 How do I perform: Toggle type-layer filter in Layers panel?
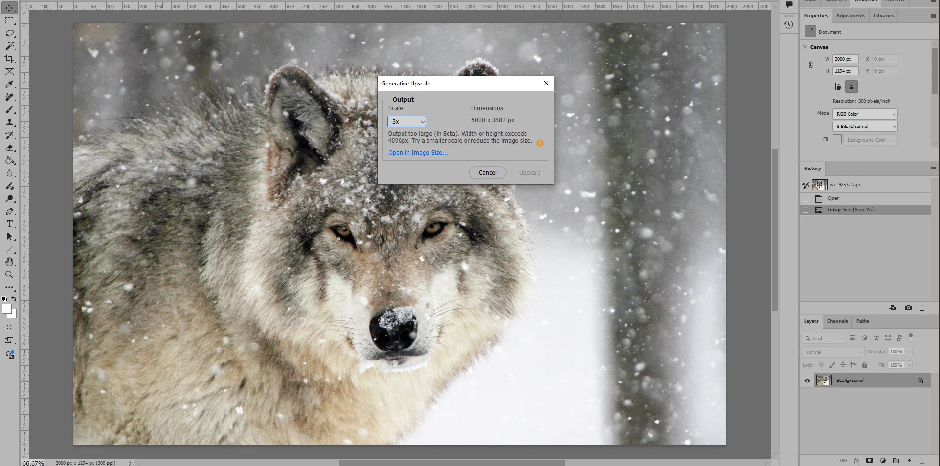pyautogui.click(x=876, y=338)
